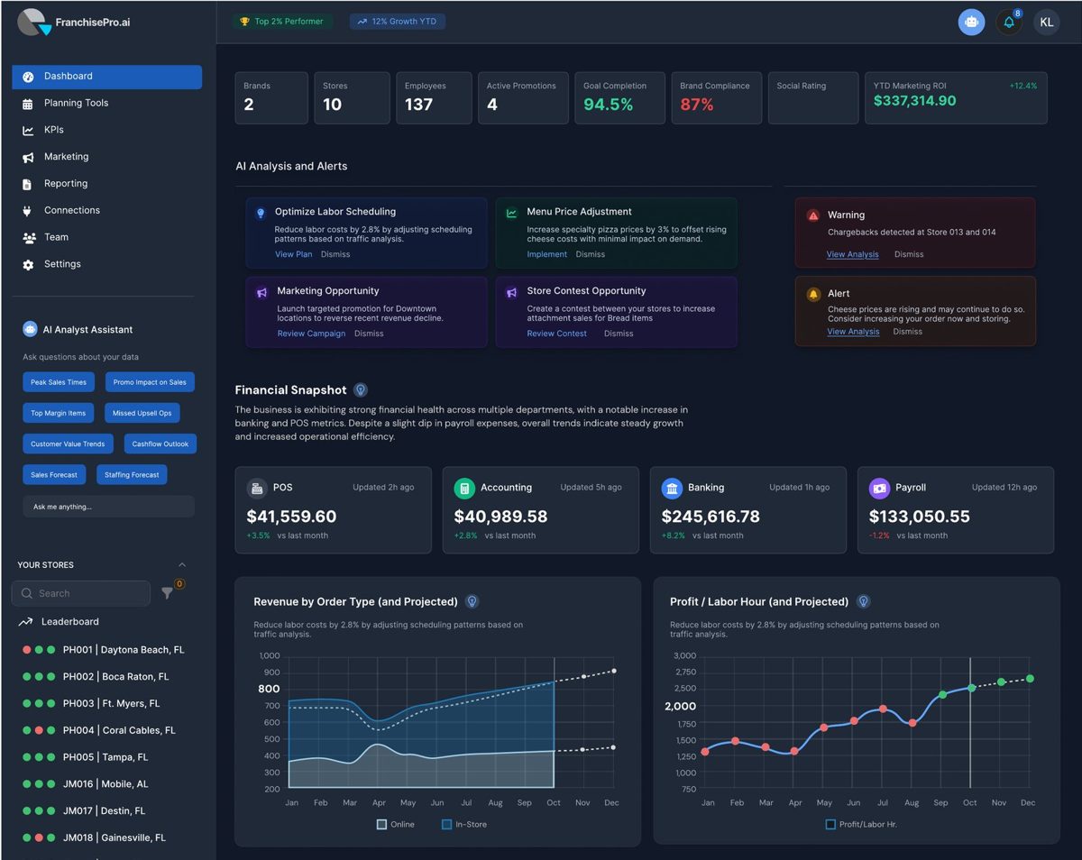This screenshot has width=1082, height=860.
Task: Select the Top Margin Items chip
Action: (59, 413)
